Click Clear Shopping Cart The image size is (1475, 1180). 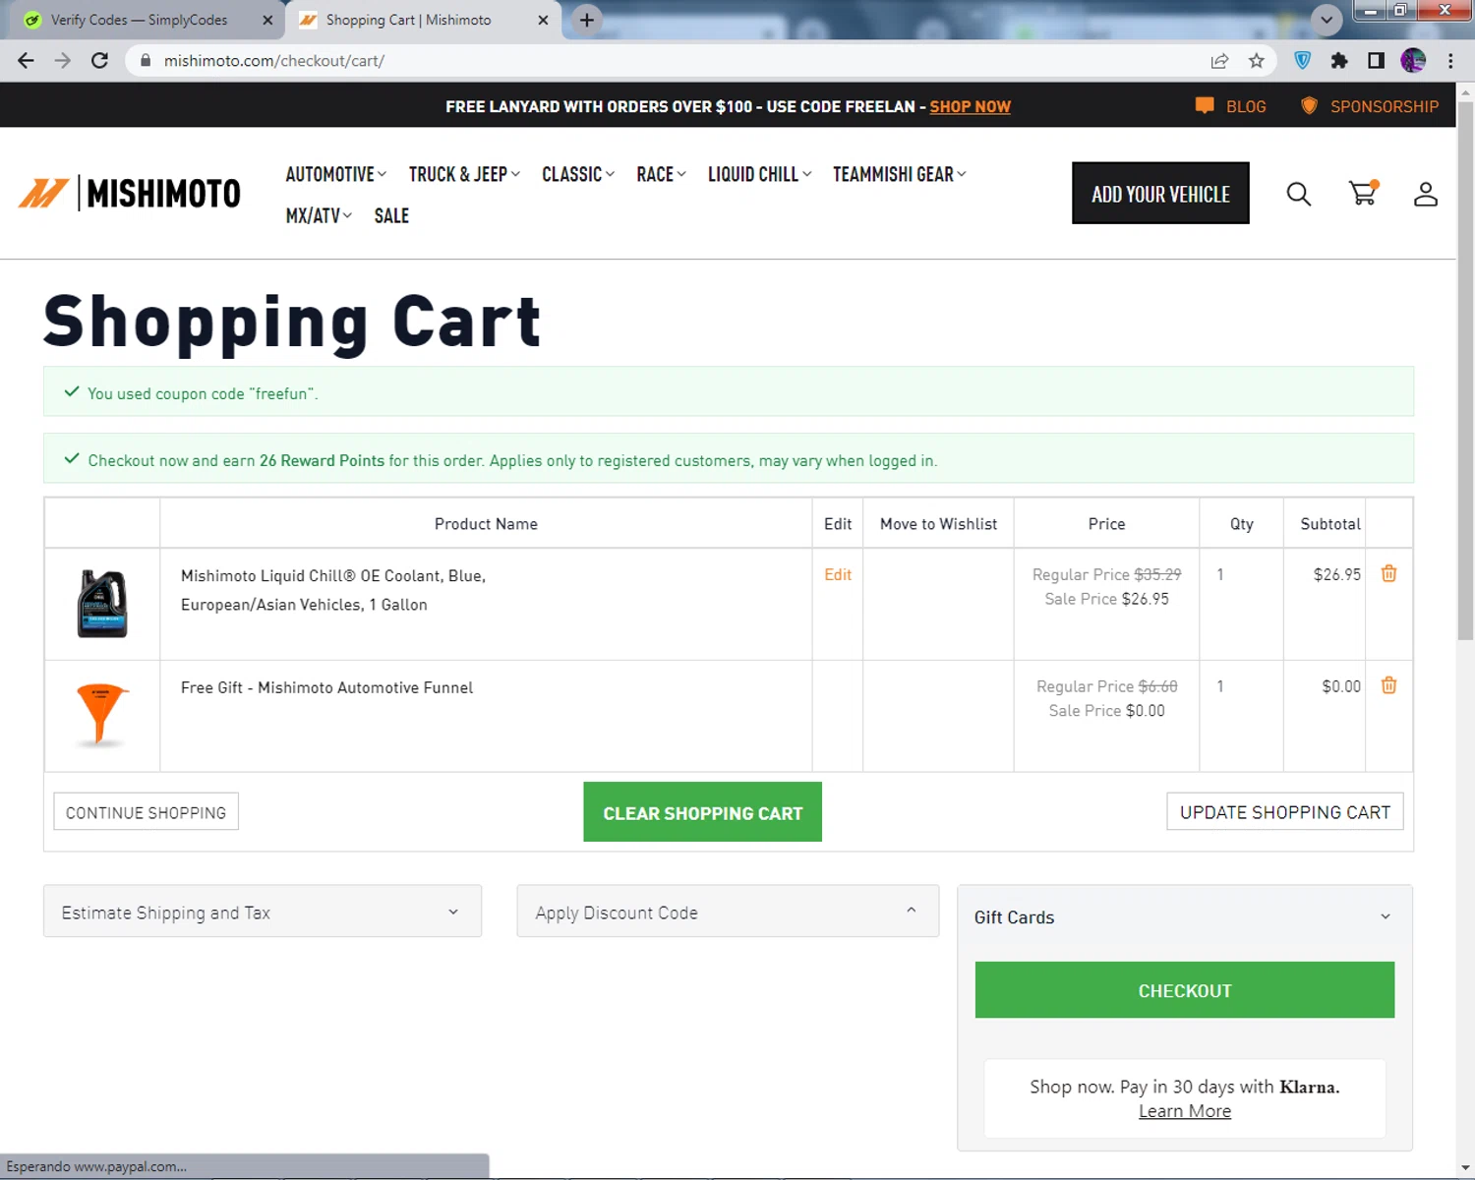click(x=702, y=812)
